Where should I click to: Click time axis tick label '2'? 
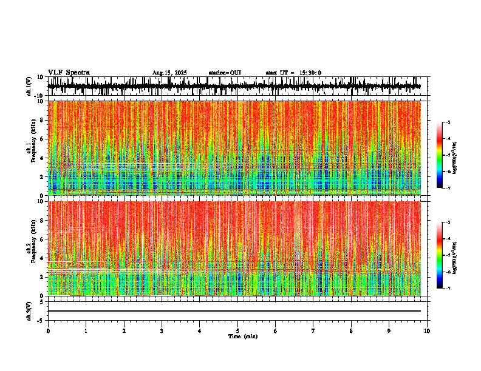(x=124, y=331)
